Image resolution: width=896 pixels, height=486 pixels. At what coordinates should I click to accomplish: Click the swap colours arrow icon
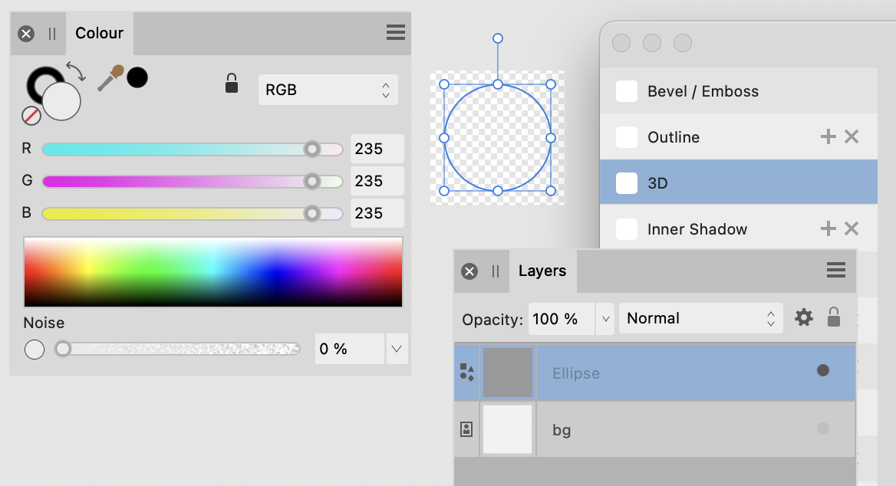pyautogui.click(x=77, y=71)
